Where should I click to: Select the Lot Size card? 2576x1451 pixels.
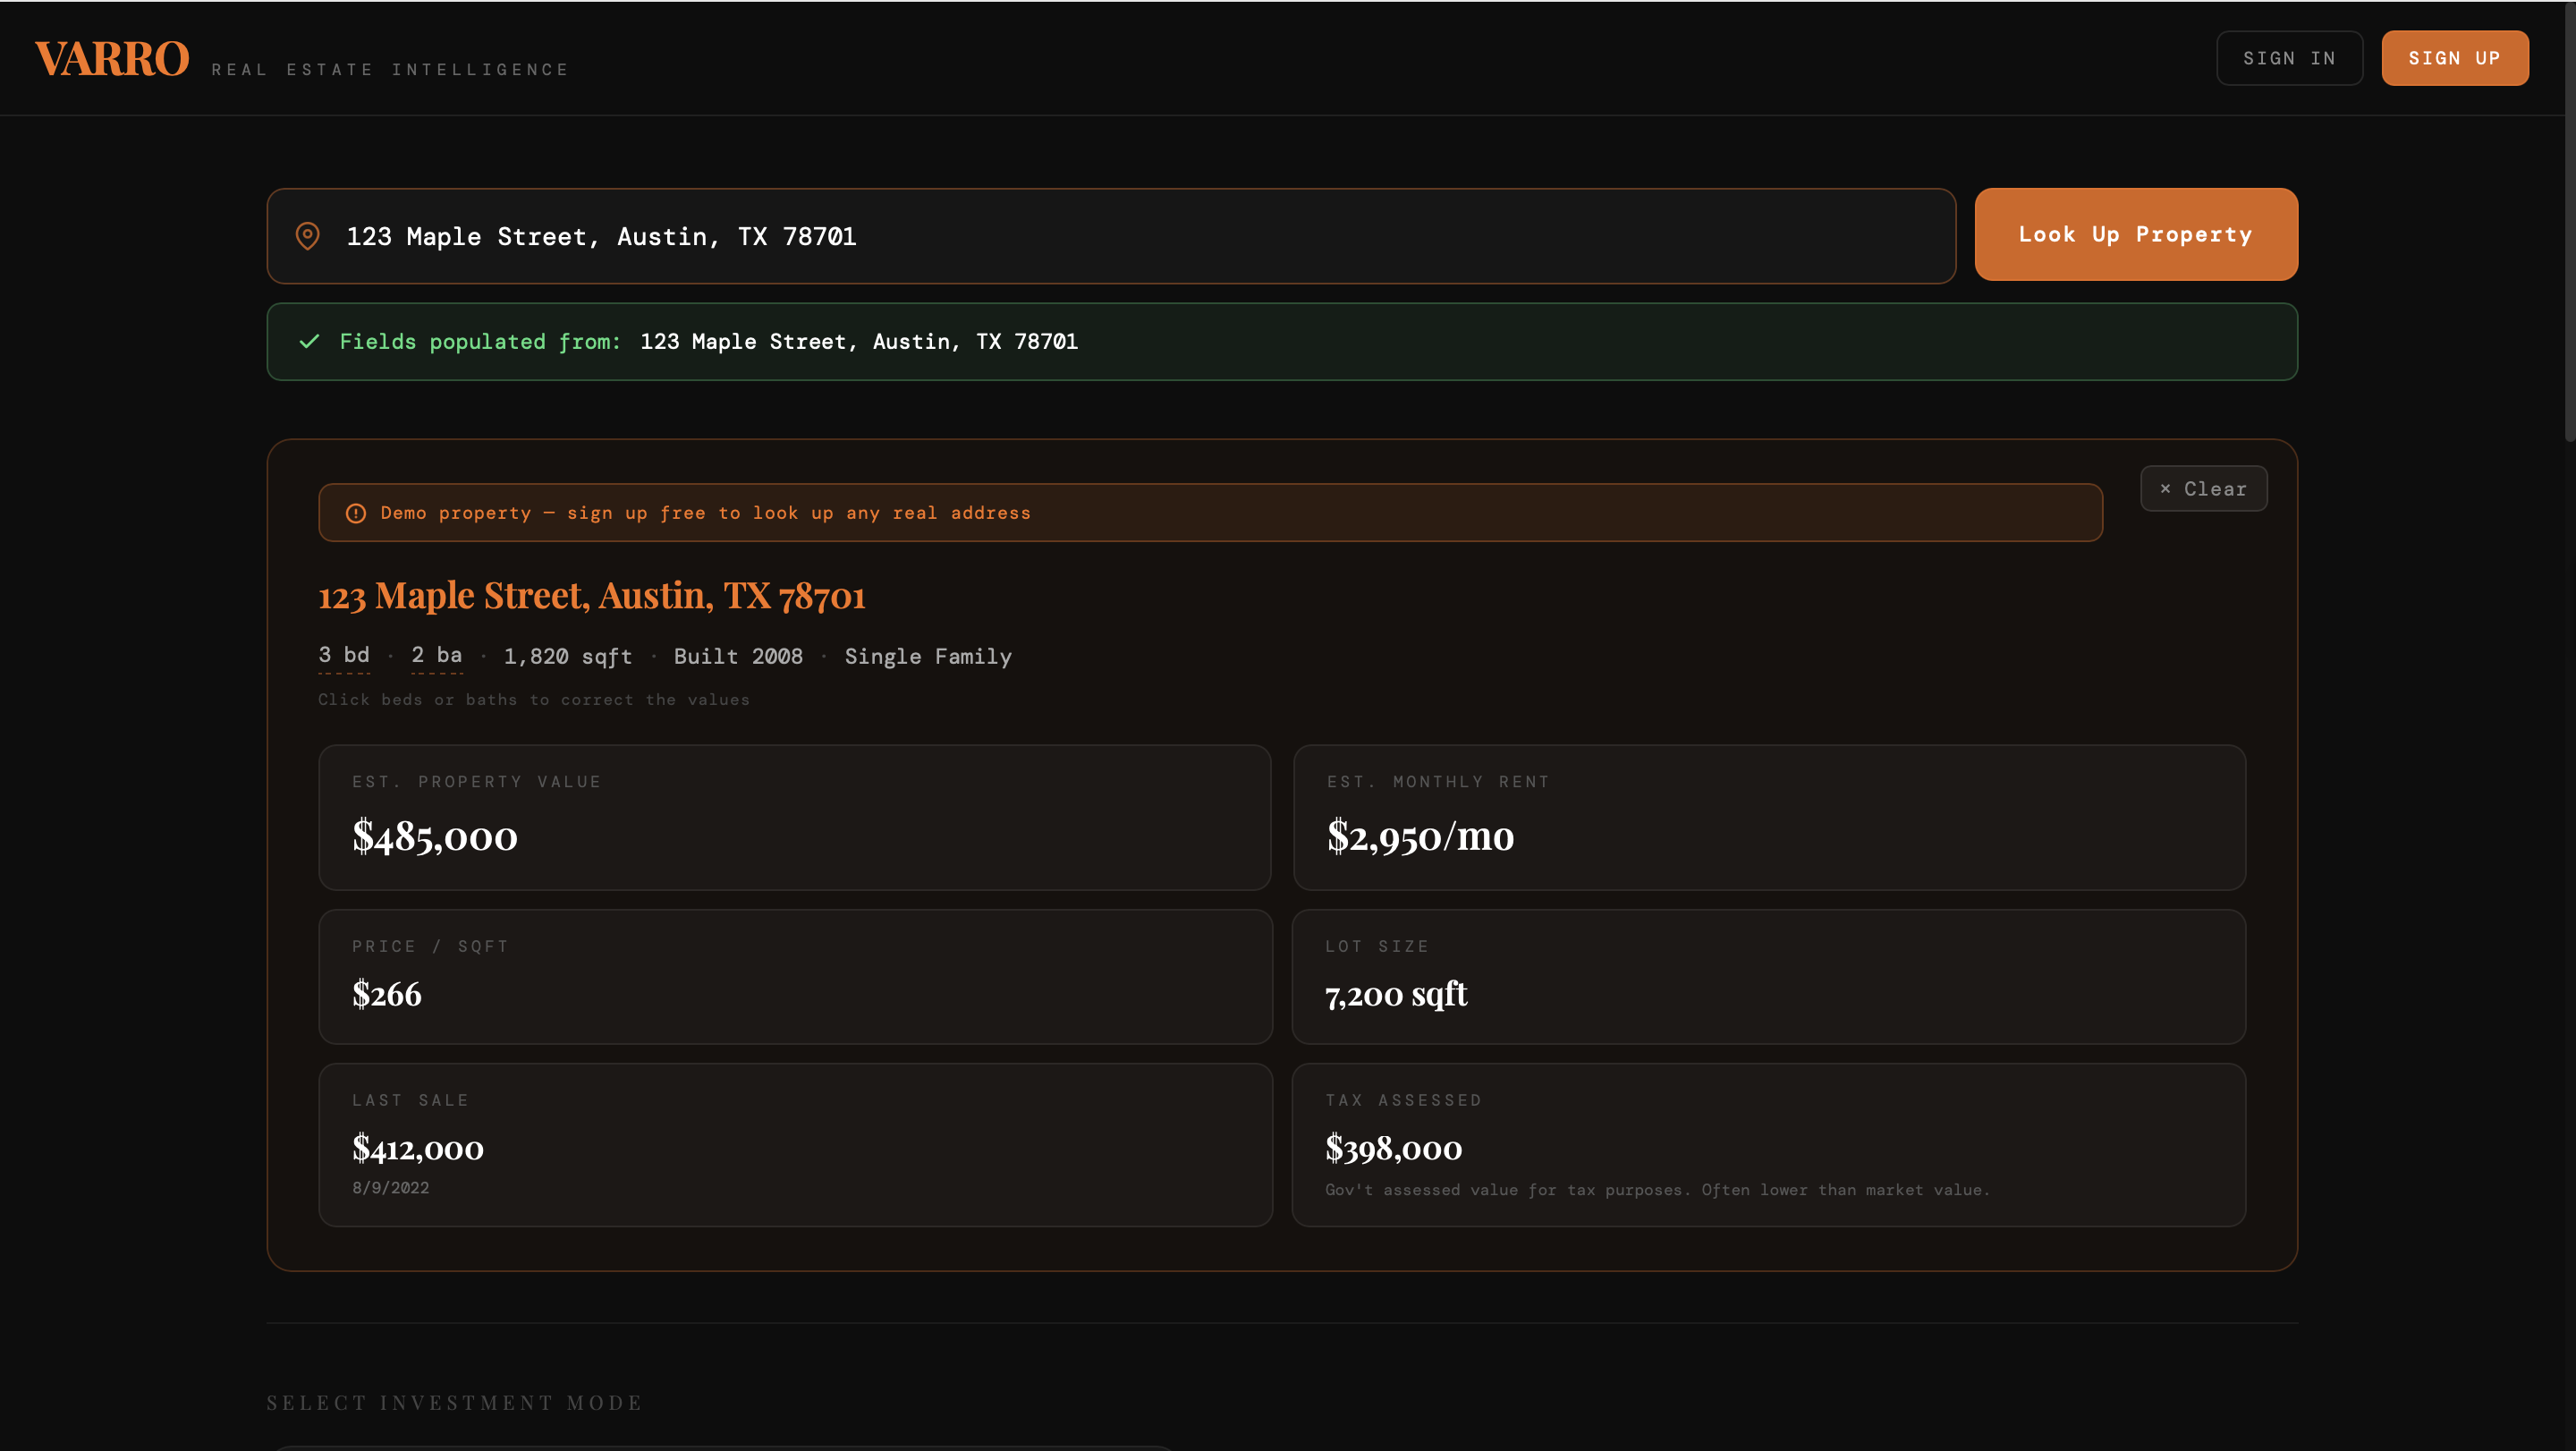point(1768,976)
